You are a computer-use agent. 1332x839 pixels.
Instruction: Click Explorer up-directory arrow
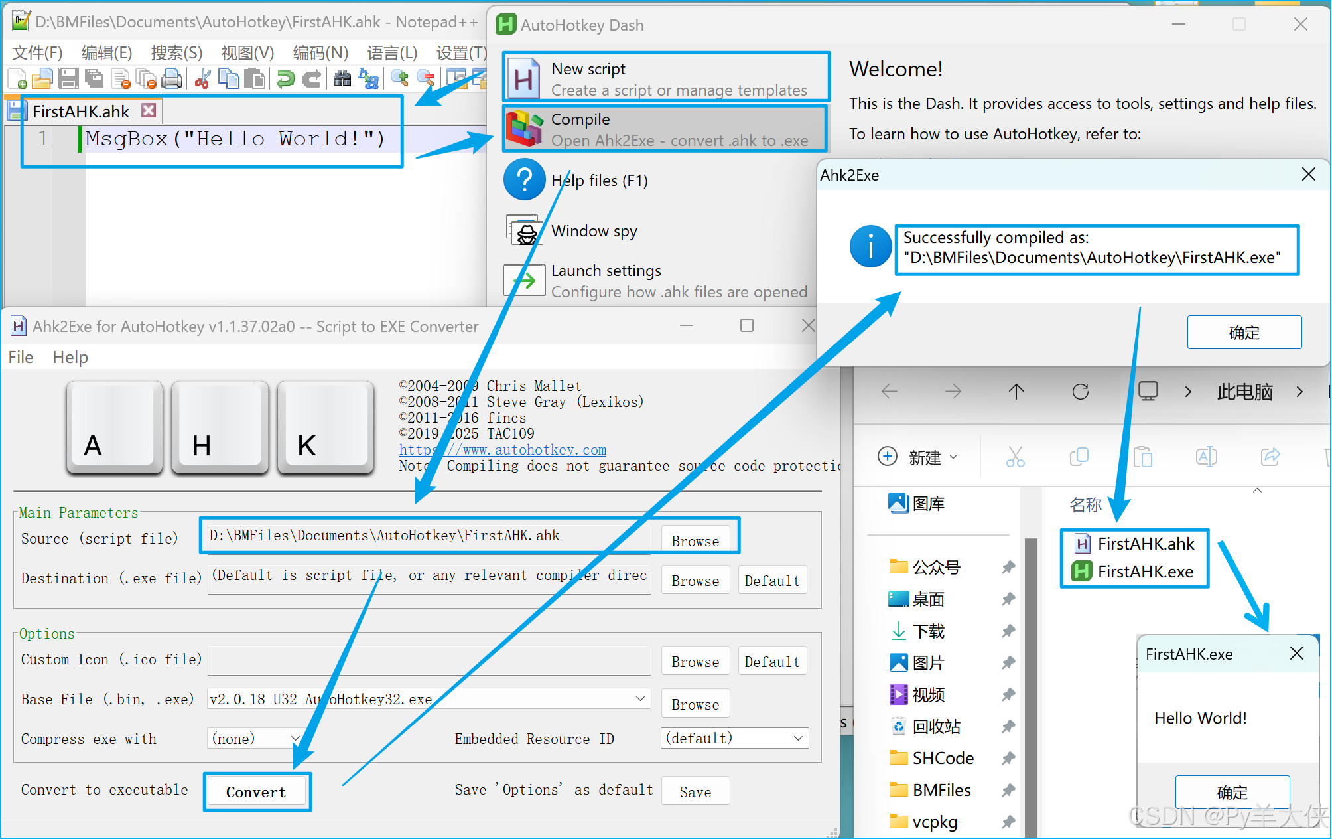click(1016, 392)
